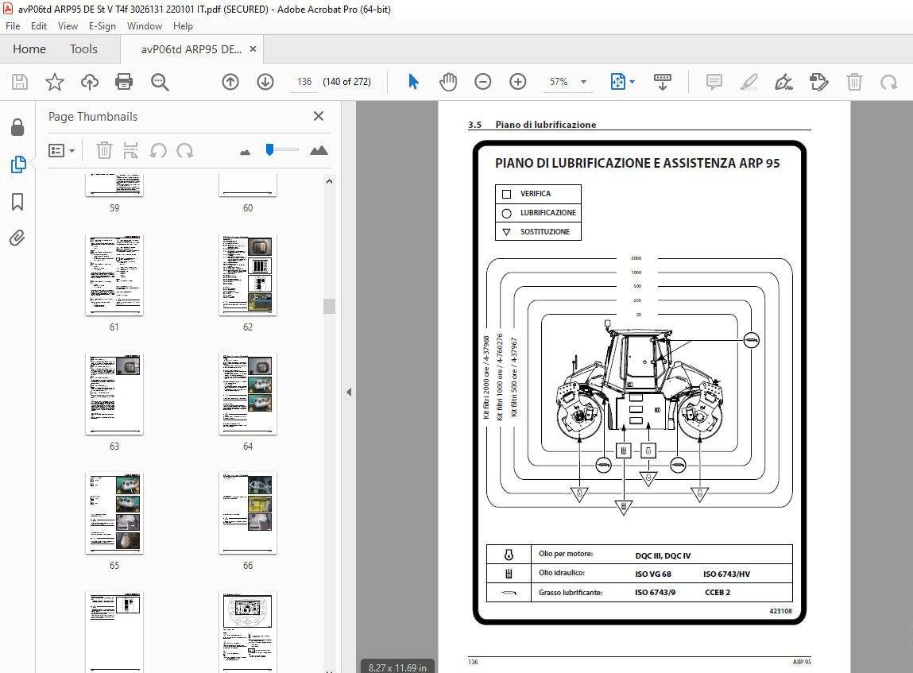Click the 57% zoom value field

pyautogui.click(x=559, y=82)
